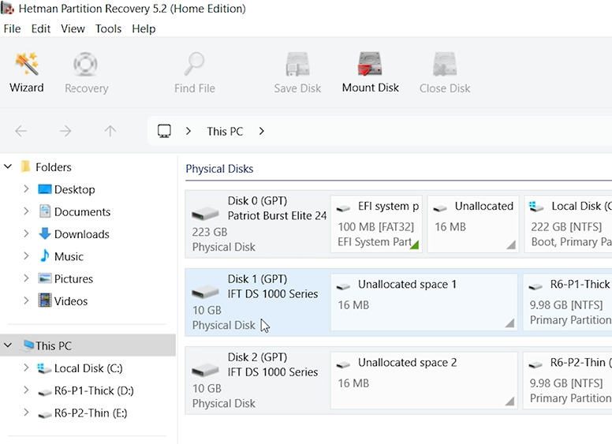612x444 pixels.
Task: Select the R6-P1-Thick partition tile
Action: 568,302
